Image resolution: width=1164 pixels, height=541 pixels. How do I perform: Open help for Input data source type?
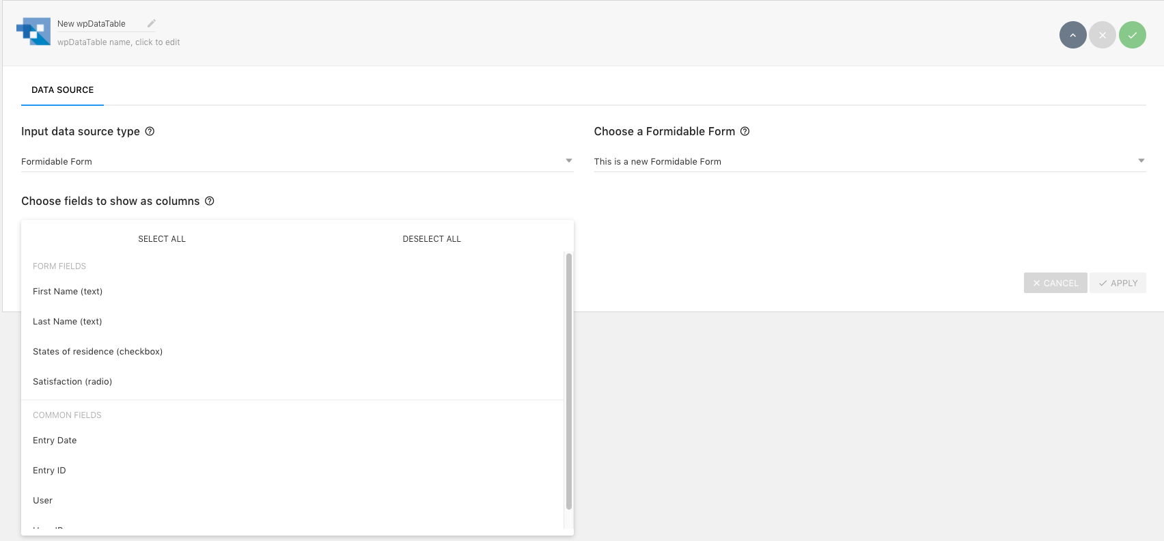[150, 131]
